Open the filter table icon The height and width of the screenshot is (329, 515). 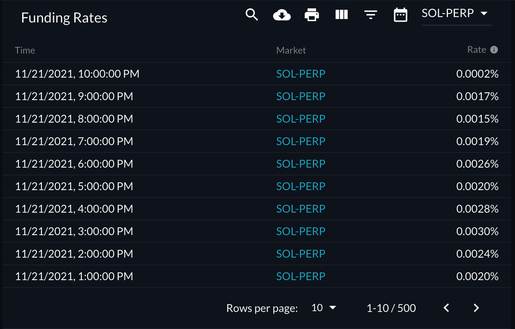(x=371, y=15)
